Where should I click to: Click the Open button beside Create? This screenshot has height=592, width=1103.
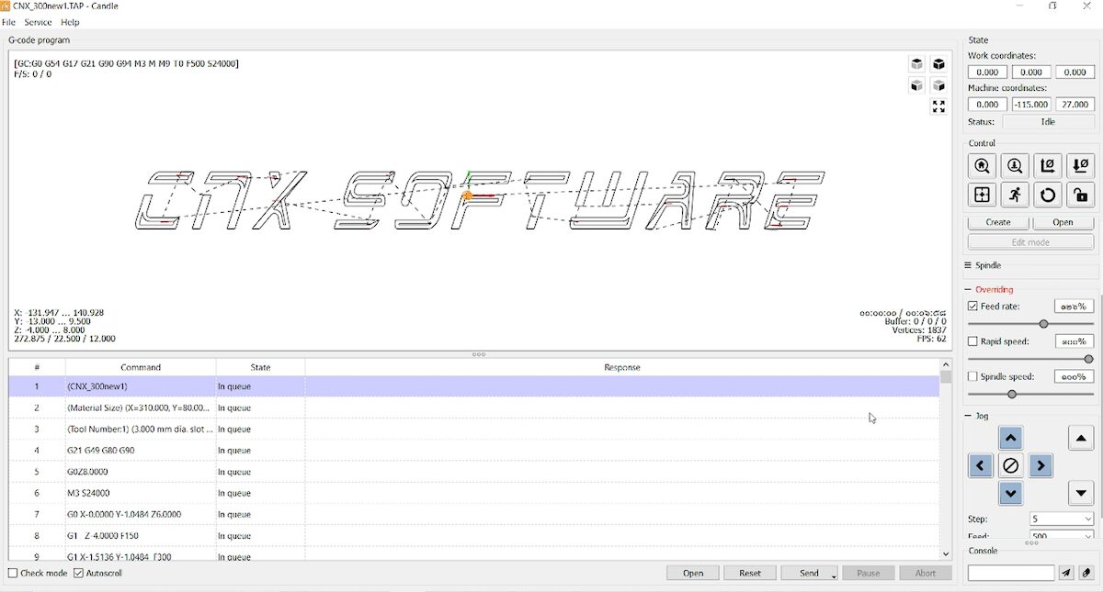coord(1063,222)
